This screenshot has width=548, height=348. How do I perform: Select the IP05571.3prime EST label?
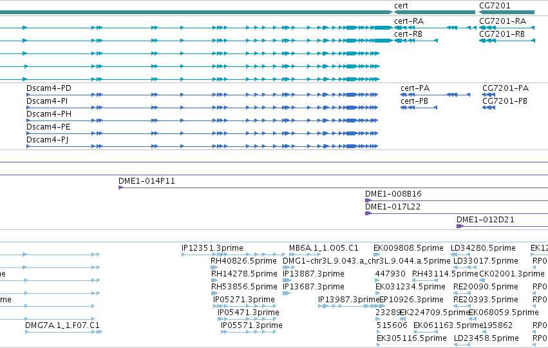[x=251, y=325]
